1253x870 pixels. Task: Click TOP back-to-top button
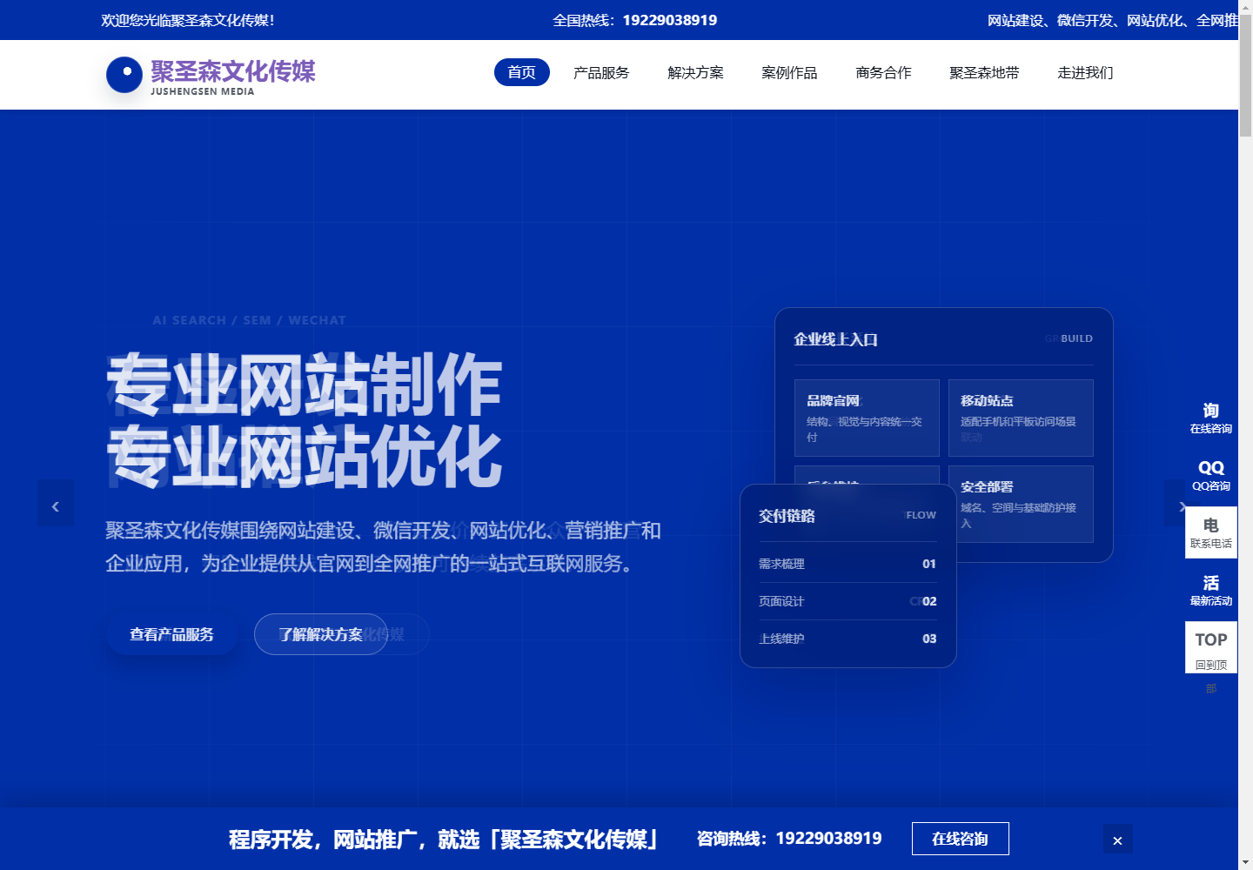(1211, 647)
